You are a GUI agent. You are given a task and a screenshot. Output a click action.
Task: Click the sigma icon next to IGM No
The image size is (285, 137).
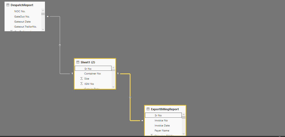pyautogui.click(x=82, y=84)
